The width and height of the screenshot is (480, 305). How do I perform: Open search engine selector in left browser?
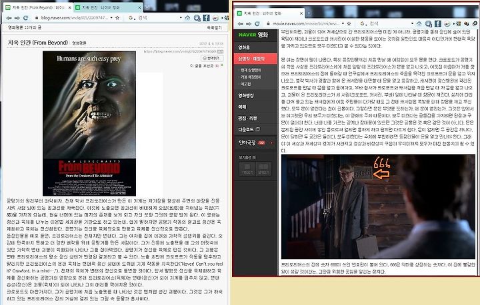tap(131, 18)
